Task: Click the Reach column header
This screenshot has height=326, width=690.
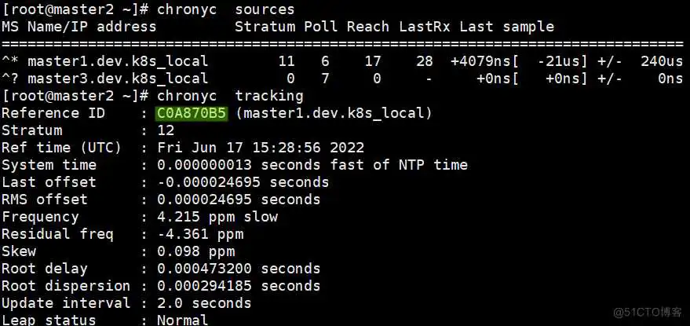Action: click(368, 27)
